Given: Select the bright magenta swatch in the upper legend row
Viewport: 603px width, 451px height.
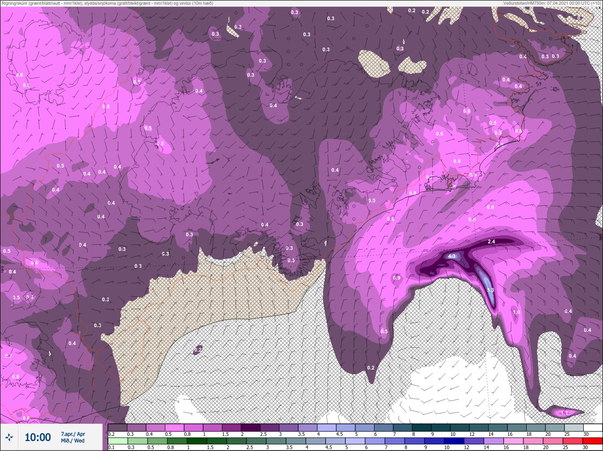Looking at the screenshot, I should 175,428.
